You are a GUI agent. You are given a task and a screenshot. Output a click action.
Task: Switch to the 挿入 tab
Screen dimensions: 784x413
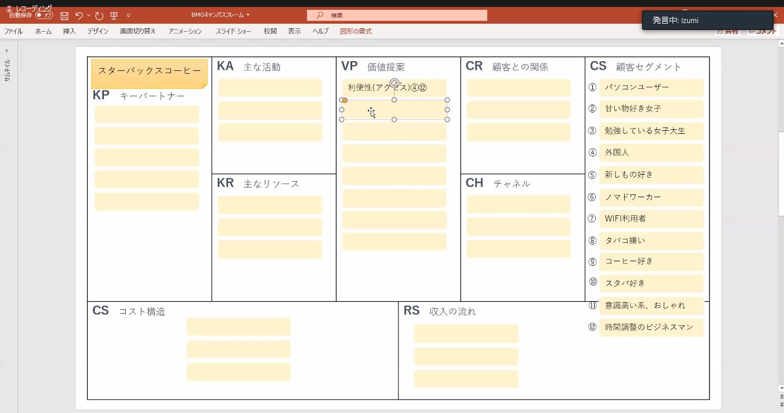[x=69, y=31]
